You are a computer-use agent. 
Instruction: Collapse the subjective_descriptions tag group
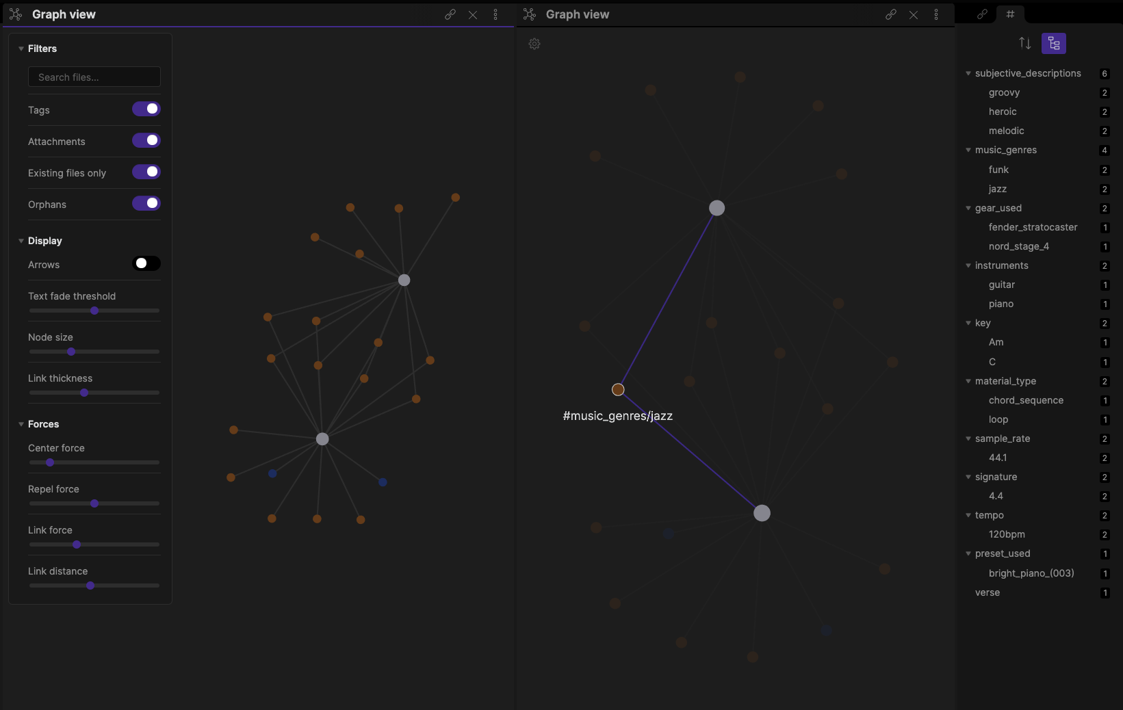tap(968, 73)
